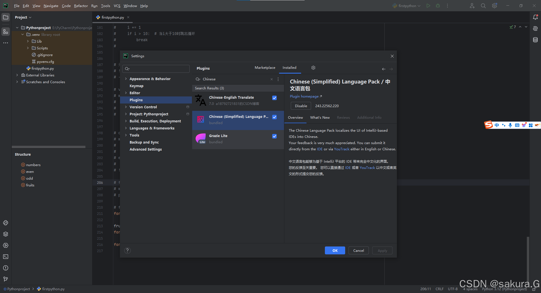Select Advanced Settings page
The width and height of the screenshot is (541, 293).
click(145, 149)
